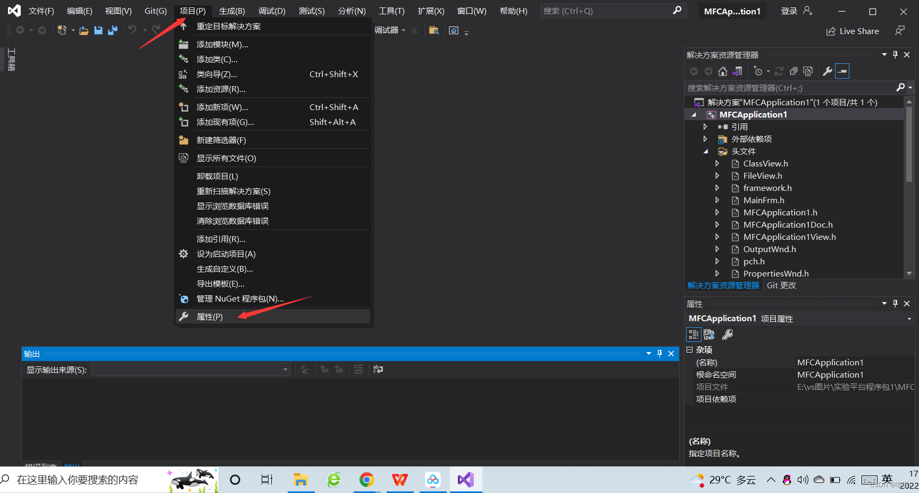Switch to the Git 更改 tab
The height and width of the screenshot is (493, 919).
(x=781, y=286)
